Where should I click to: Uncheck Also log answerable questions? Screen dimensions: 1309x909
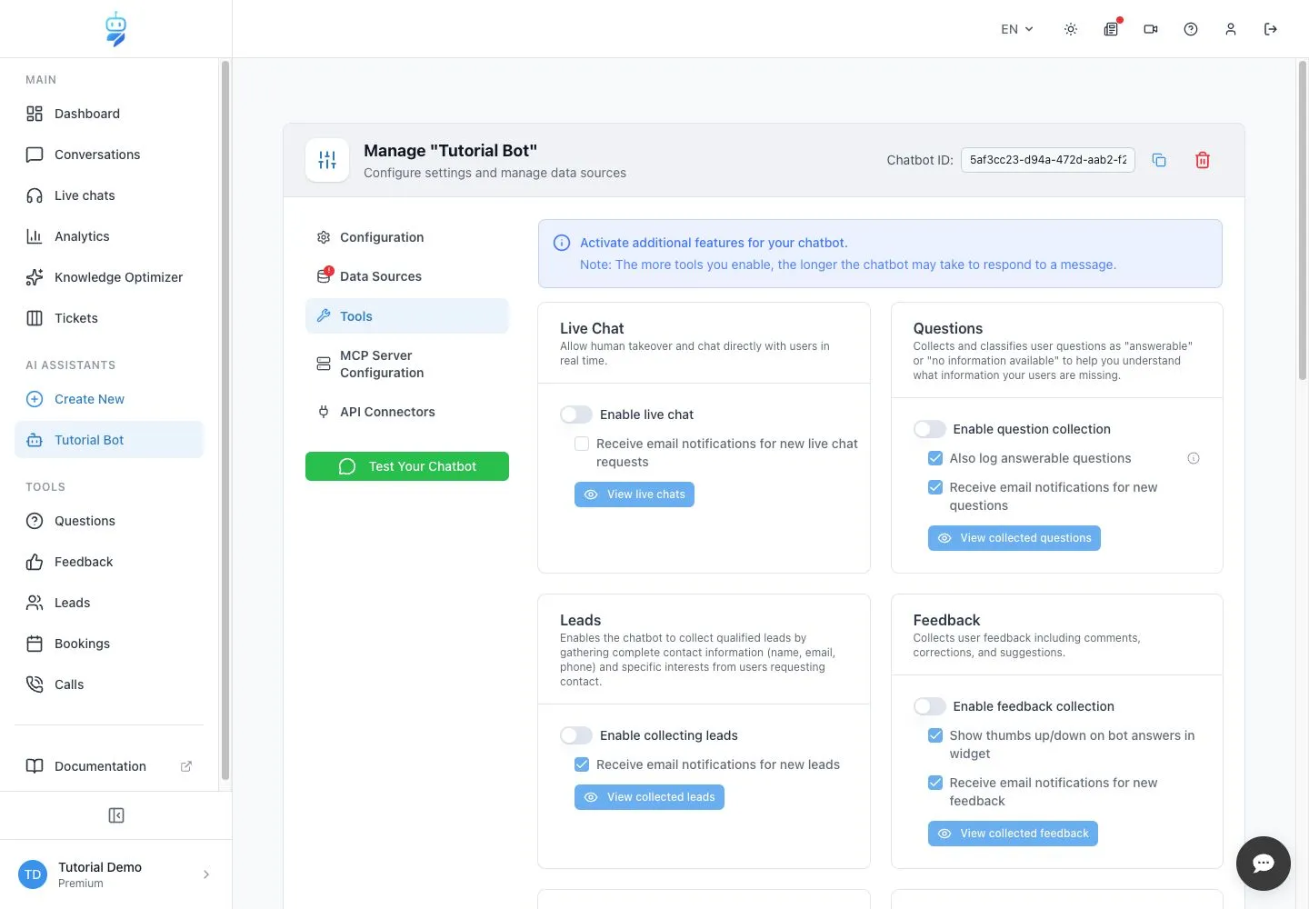tap(935, 458)
